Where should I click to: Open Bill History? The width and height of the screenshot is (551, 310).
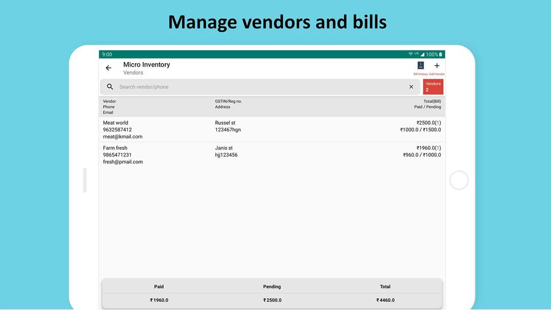(x=420, y=68)
